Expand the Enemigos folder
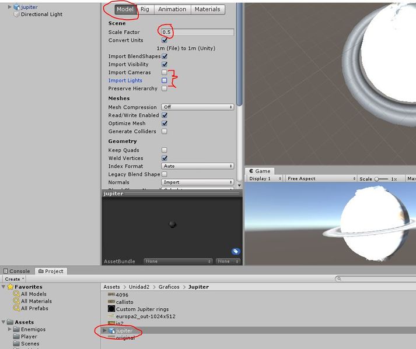This screenshot has height=349, width=416. pyautogui.click(x=9, y=329)
